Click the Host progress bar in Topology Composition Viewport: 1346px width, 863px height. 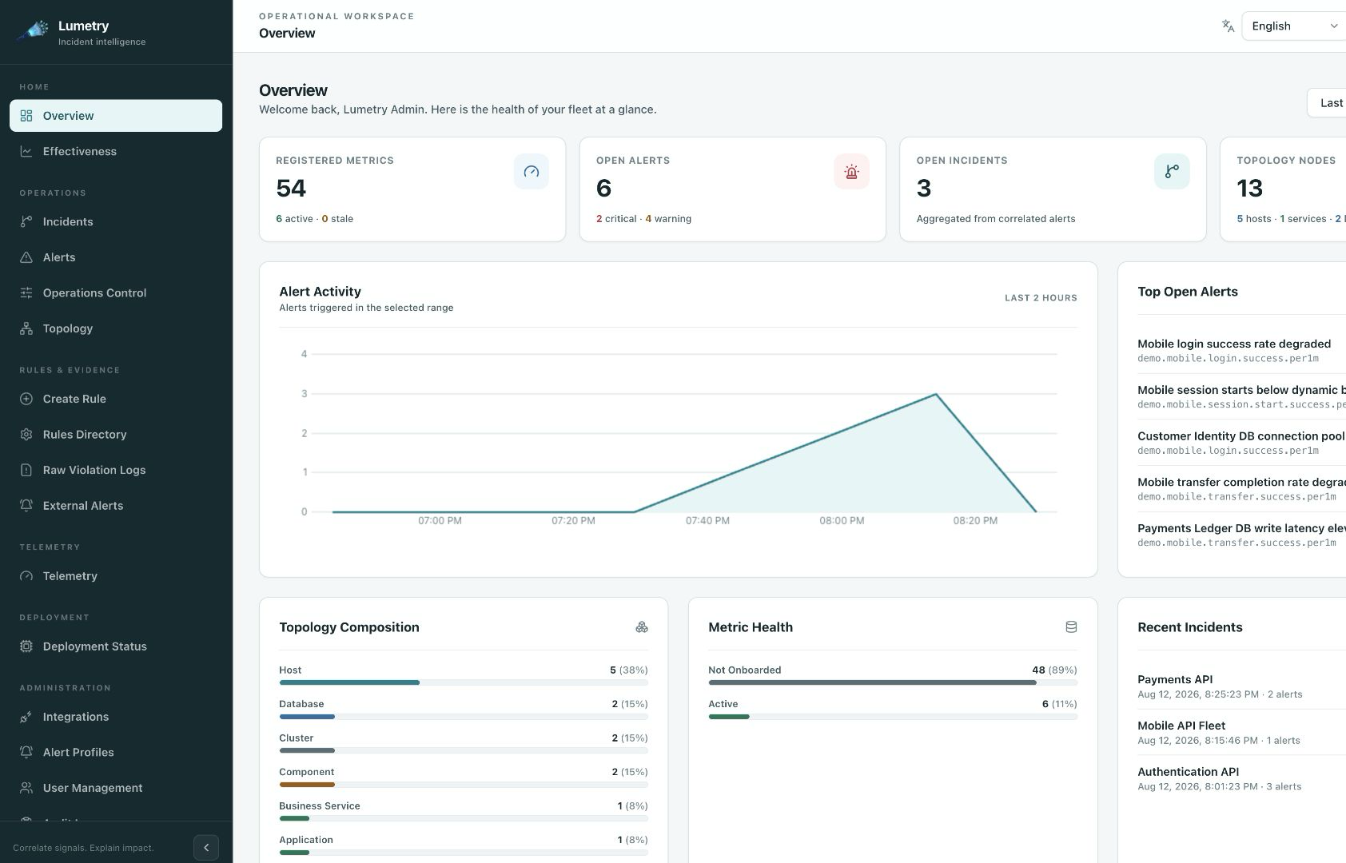(x=464, y=682)
